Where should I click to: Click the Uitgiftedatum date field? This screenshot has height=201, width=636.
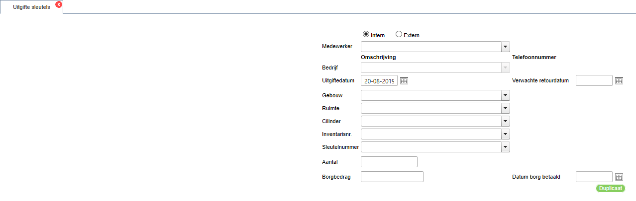(379, 81)
